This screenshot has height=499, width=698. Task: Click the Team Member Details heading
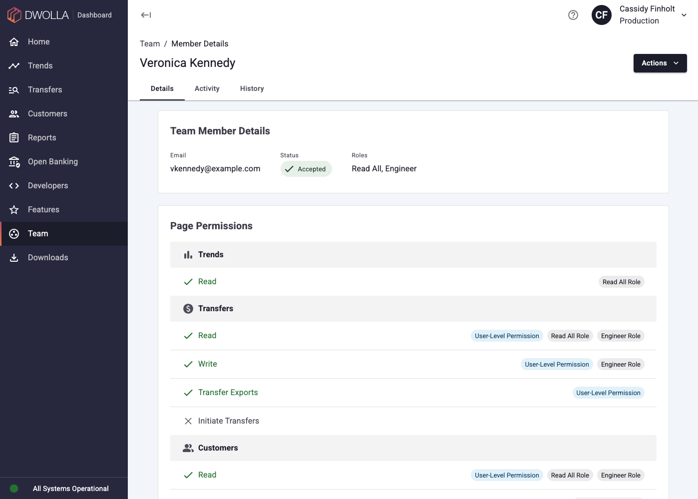[220, 131]
